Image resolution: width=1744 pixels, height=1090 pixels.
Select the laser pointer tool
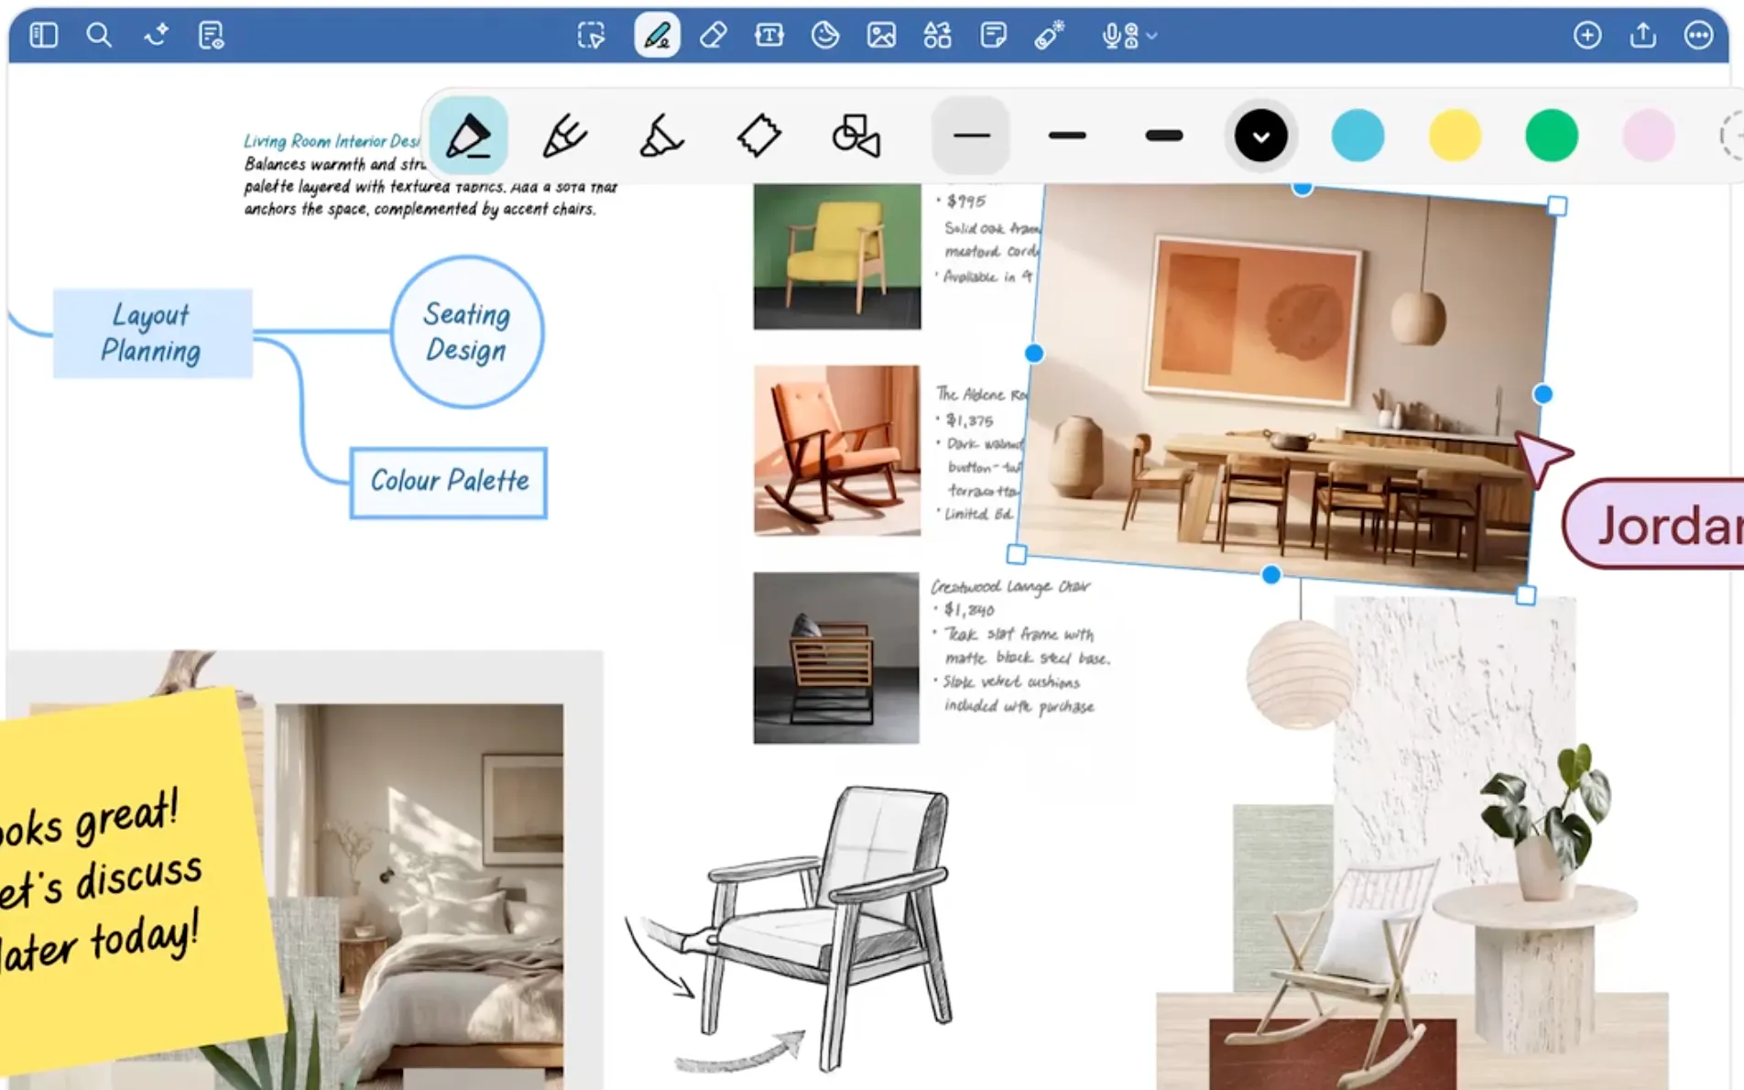pos(1049,36)
